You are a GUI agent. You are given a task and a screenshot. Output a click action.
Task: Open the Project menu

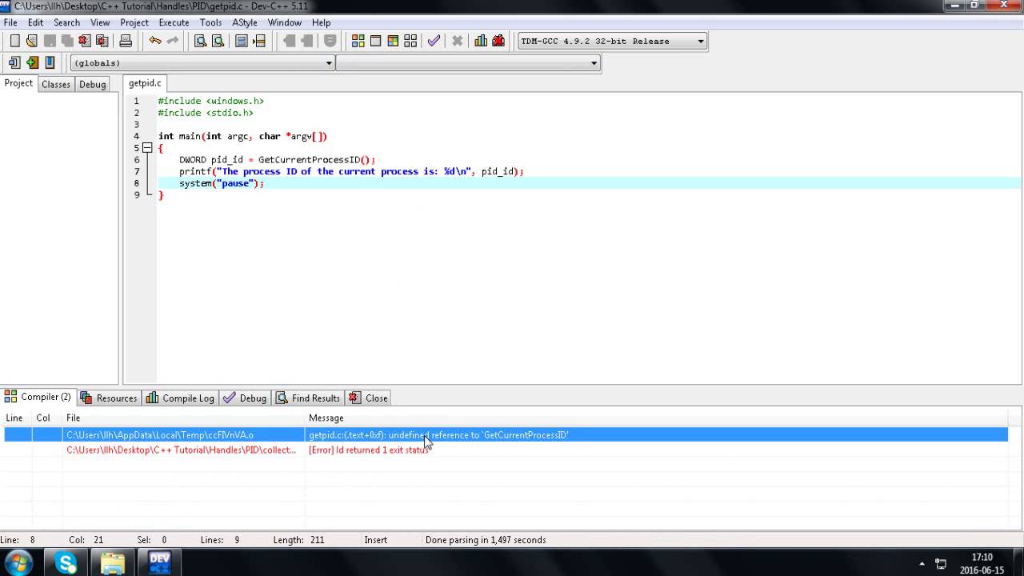coord(134,22)
